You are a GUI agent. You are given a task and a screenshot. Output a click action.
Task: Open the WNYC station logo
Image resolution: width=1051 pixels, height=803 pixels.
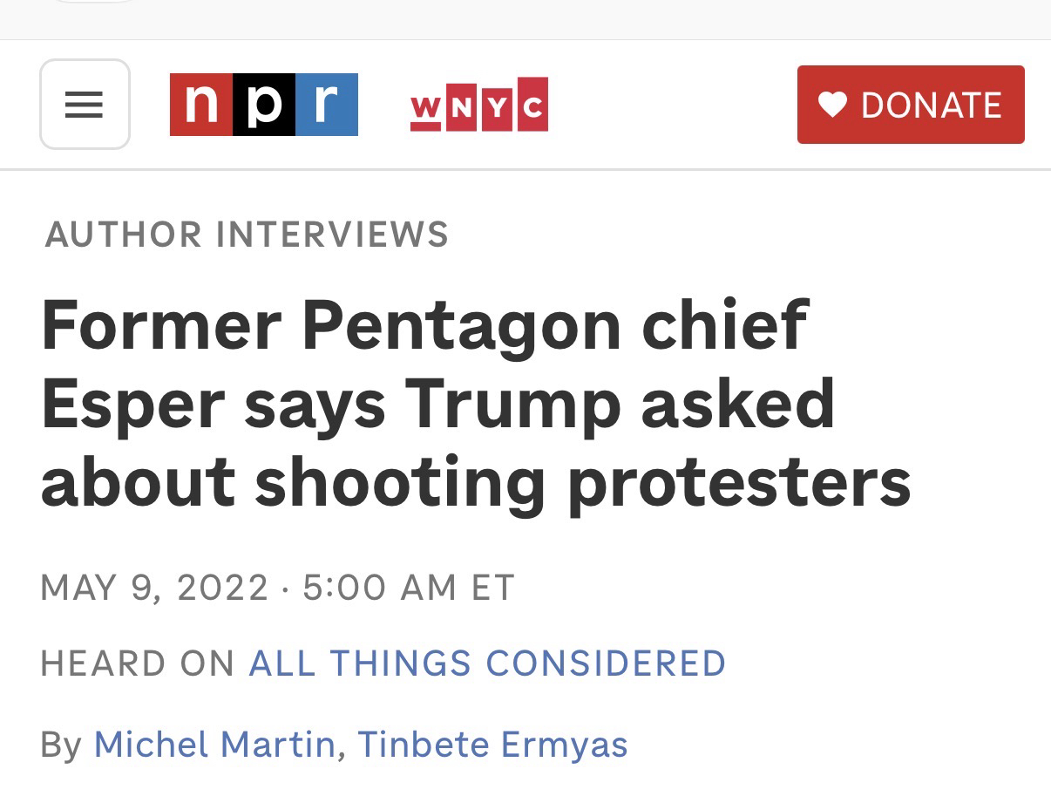[x=478, y=105]
